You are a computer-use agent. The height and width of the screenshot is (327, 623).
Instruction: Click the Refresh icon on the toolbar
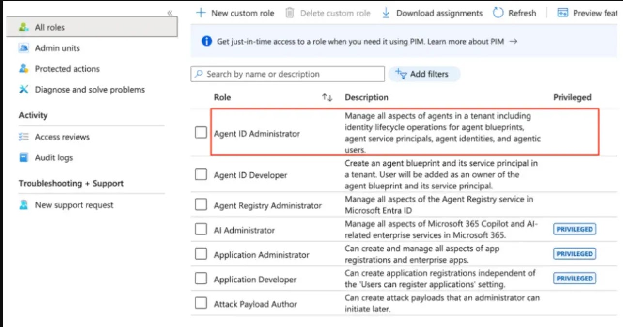498,13
